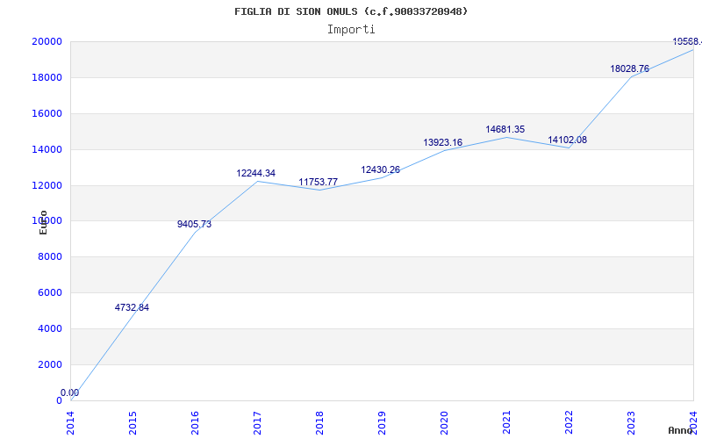Click the 11753.77 data label
The image size is (702, 439).
[318, 183]
